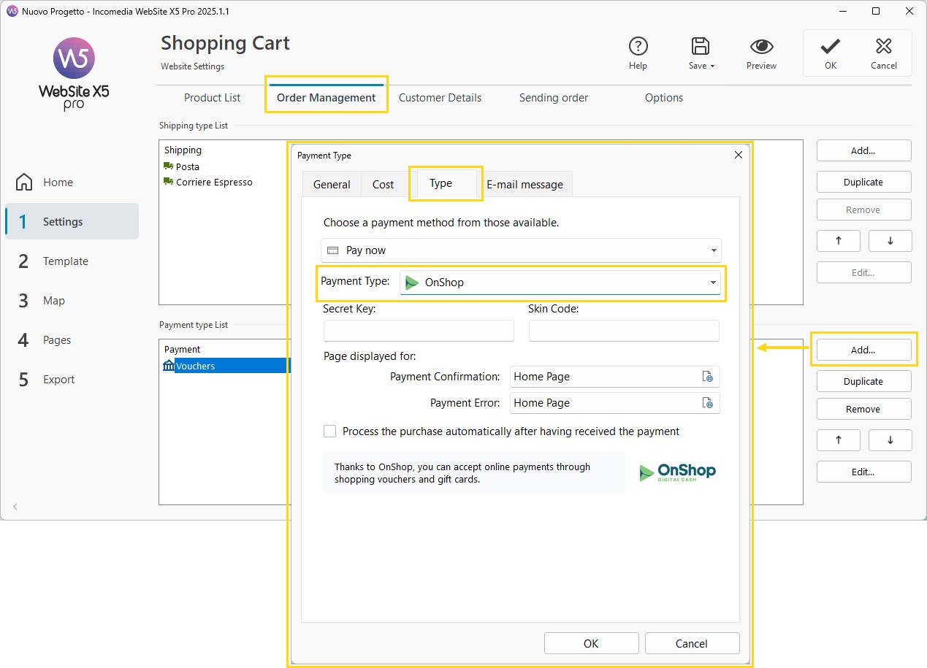
Task: Go to step 4 Pages
Action: tap(72, 340)
